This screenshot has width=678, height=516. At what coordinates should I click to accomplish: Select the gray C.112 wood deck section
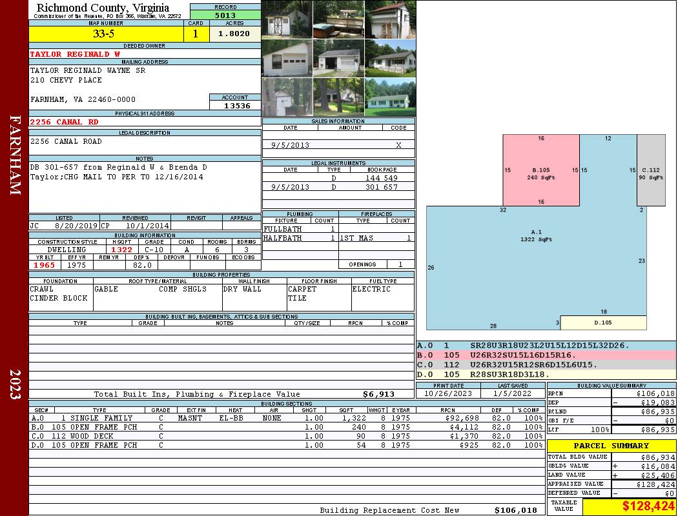coord(651,170)
